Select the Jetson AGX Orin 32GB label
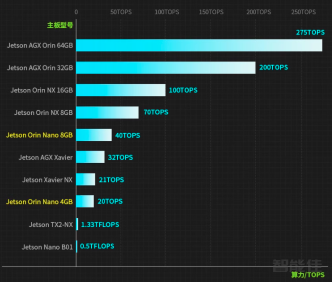The height and width of the screenshot is (282, 332). (x=40, y=68)
